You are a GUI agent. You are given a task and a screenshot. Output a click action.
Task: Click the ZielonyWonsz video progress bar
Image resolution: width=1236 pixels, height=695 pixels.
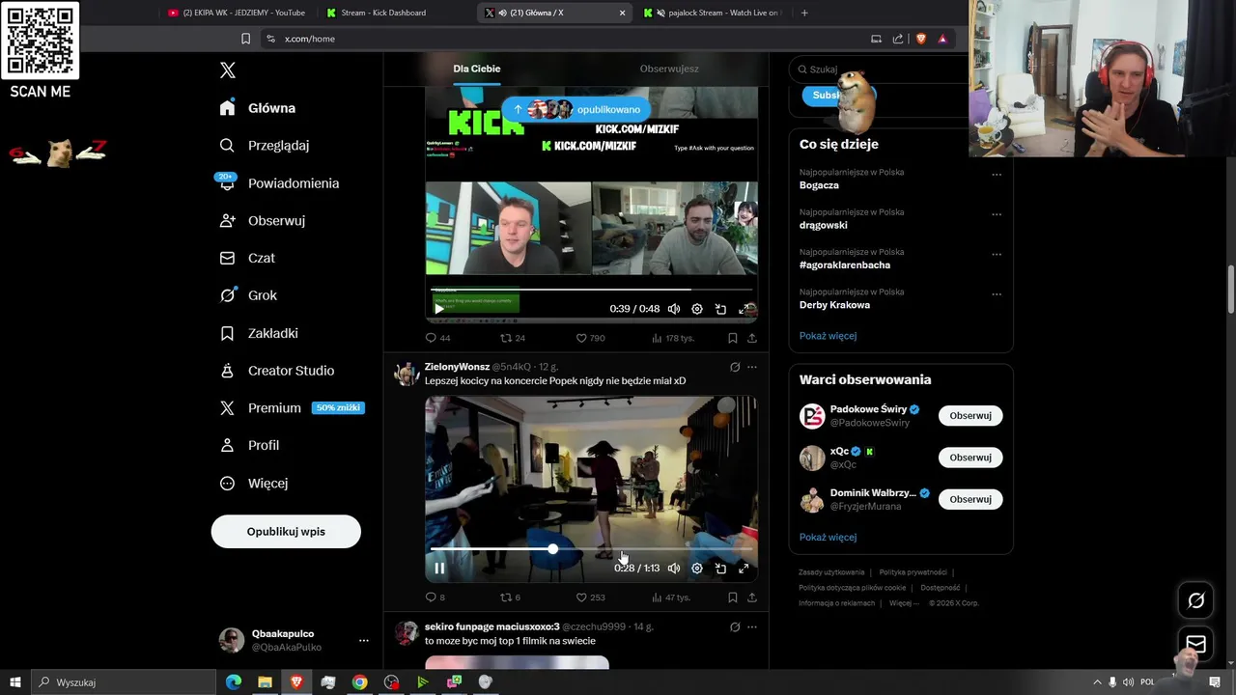[x=591, y=549]
